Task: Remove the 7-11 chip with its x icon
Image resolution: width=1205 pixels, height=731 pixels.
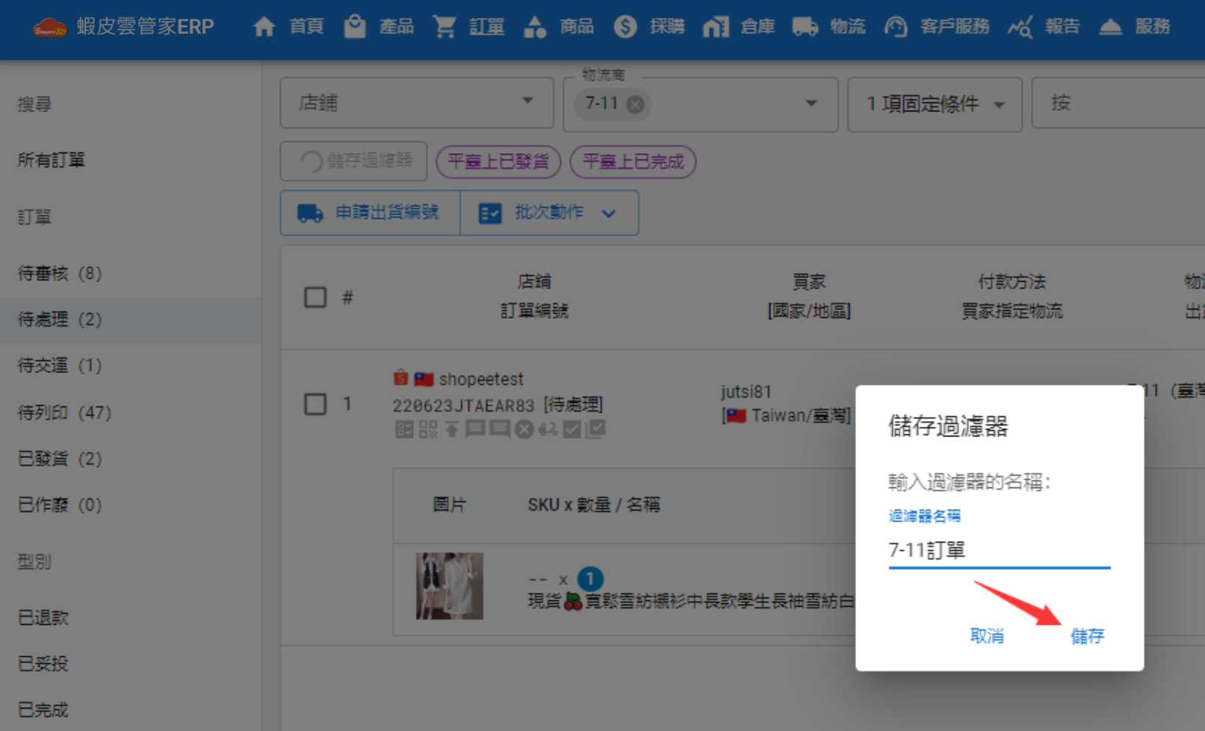Action: (x=635, y=104)
